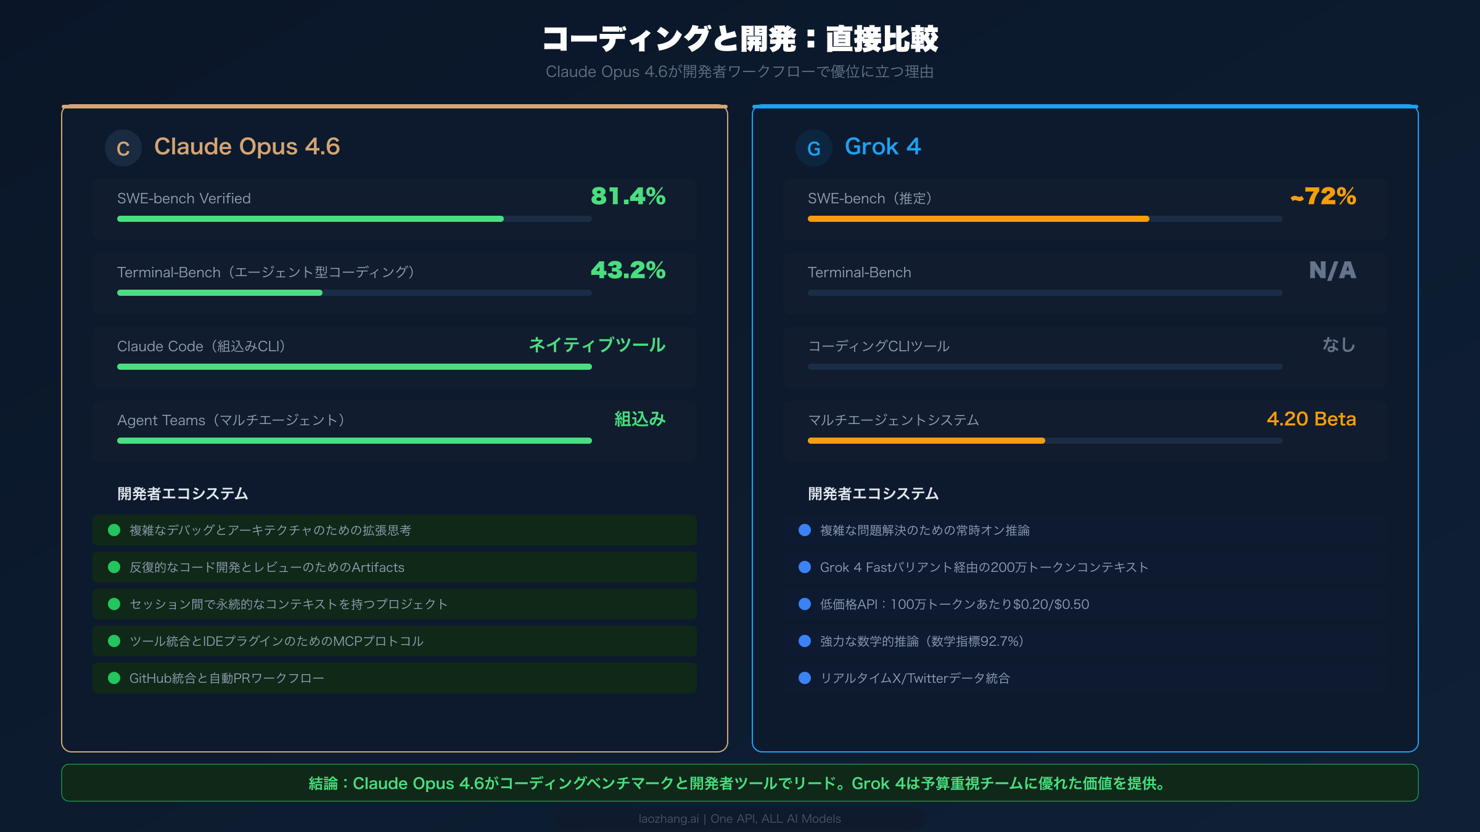Image resolution: width=1480 pixels, height=832 pixels.
Task: Click the blue bullet beside リアルタイムX/Twitterデータ統合
Action: [x=804, y=678]
